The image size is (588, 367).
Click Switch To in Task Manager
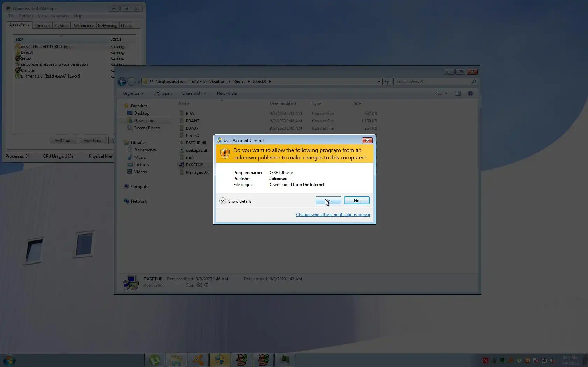pyautogui.click(x=92, y=141)
